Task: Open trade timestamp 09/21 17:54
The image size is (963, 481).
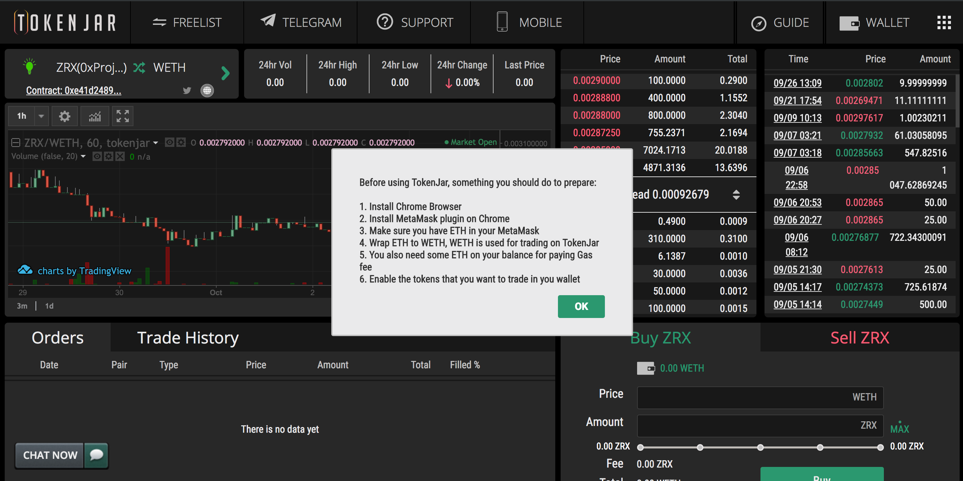Action: click(797, 100)
